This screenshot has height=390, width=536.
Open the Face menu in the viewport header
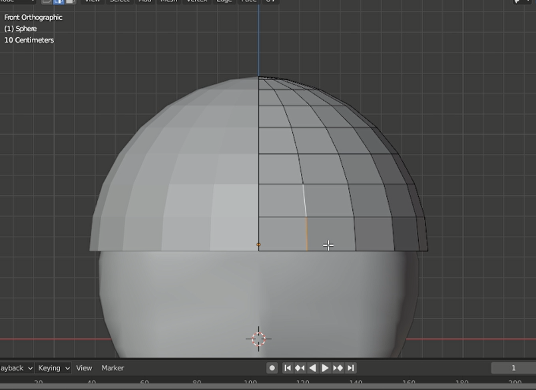[x=248, y=1]
